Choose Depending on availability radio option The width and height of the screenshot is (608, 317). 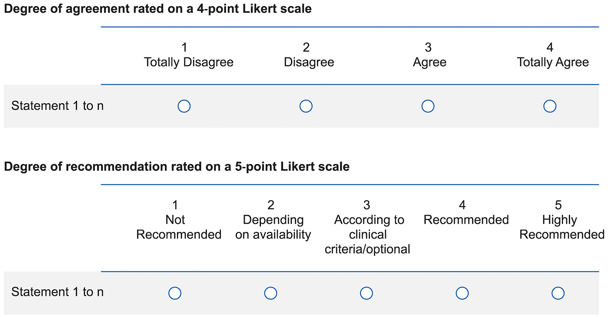[x=271, y=293]
